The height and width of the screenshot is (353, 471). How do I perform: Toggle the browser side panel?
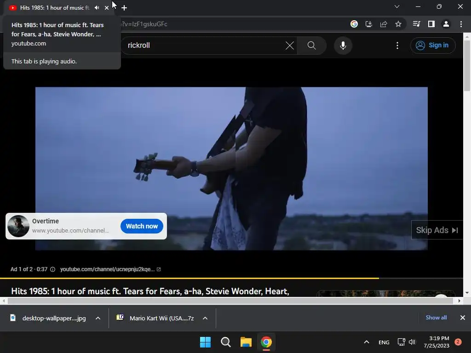431,24
